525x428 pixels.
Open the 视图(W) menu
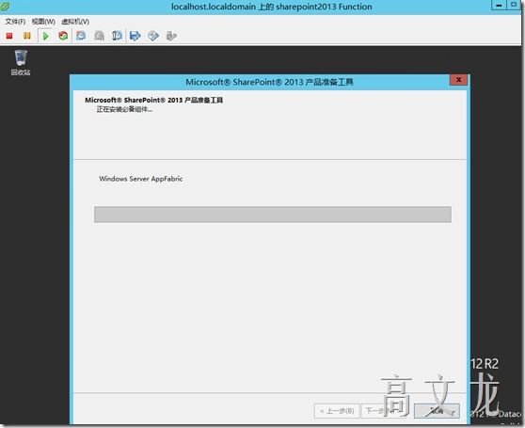[x=43, y=22]
